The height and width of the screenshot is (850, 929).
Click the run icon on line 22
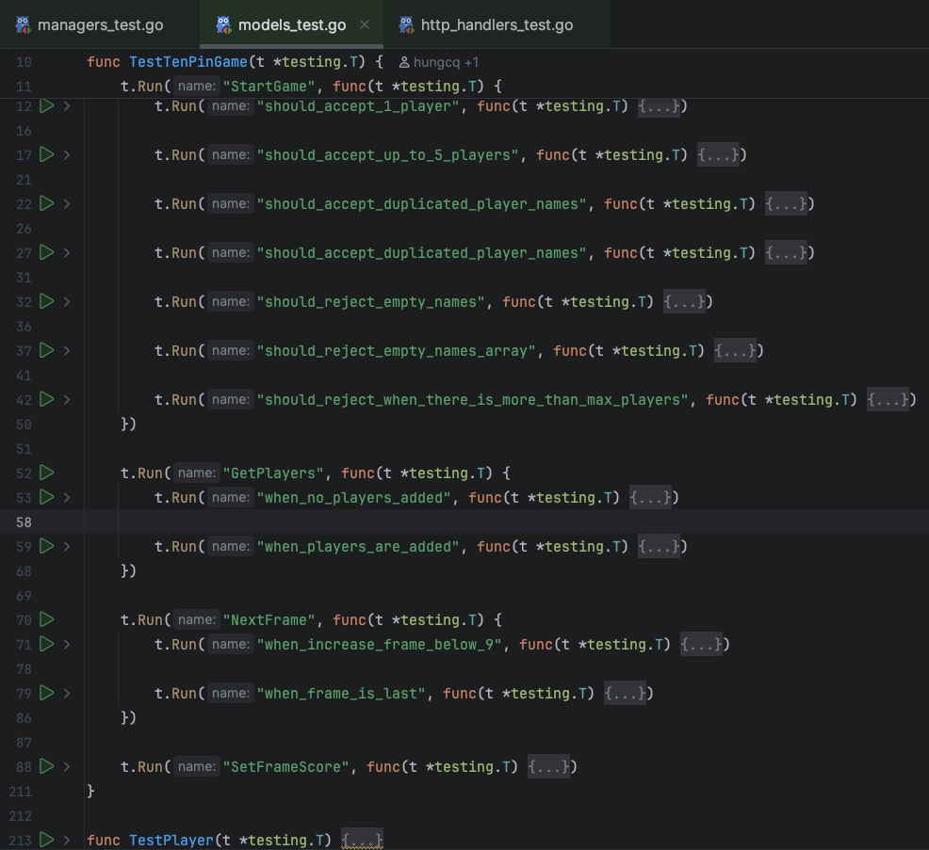click(x=47, y=203)
